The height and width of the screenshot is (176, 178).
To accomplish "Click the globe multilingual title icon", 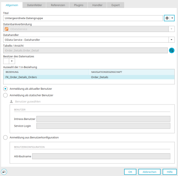I will (x=167, y=18).
